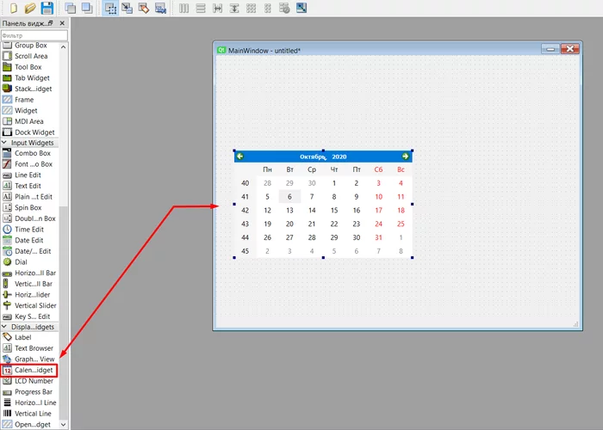Go to previous month in calendar
This screenshot has width=603, height=430.
click(x=240, y=157)
